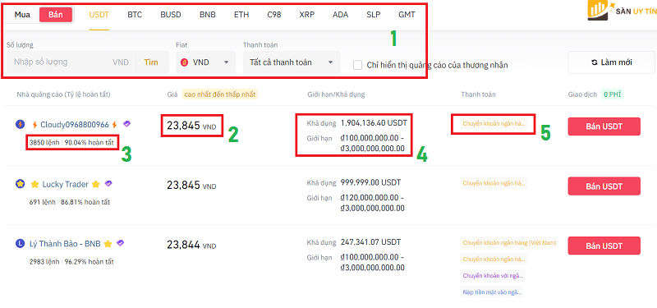657x308 pixels.
Task: Click verified badge next to Lucky Trader
Action: click(x=108, y=184)
